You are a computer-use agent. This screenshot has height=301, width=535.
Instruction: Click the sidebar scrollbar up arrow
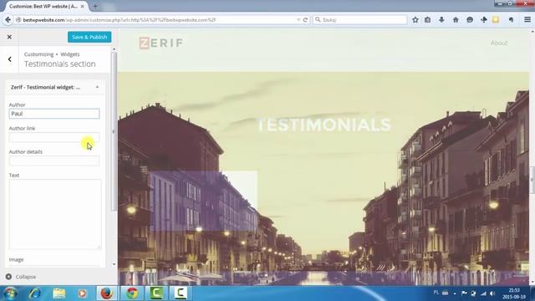pyautogui.click(x=114, y=49)
